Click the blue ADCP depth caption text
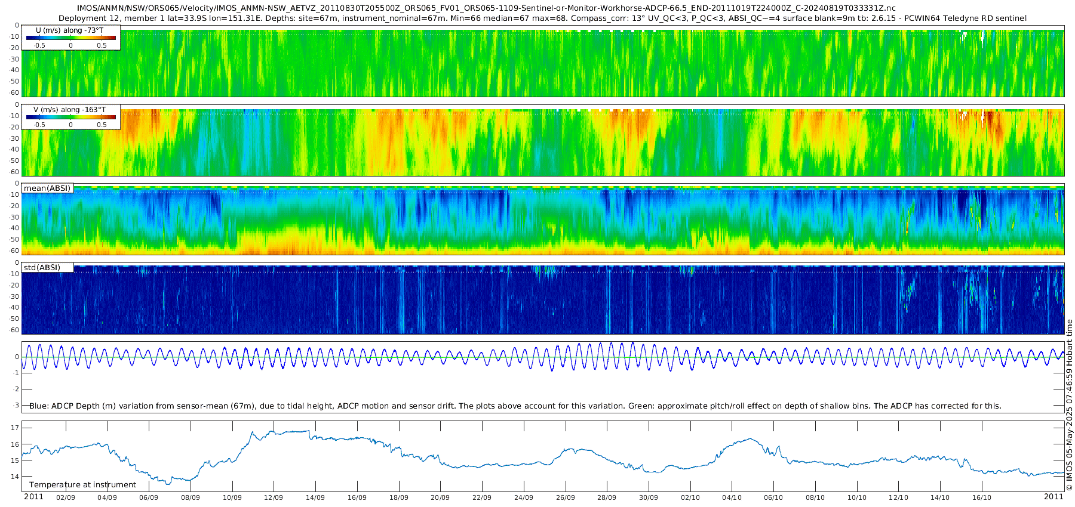 click(515, 406)
